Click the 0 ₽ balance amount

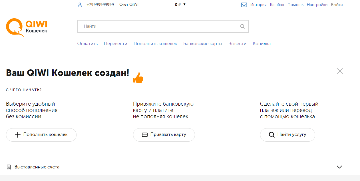pos(178,5)
